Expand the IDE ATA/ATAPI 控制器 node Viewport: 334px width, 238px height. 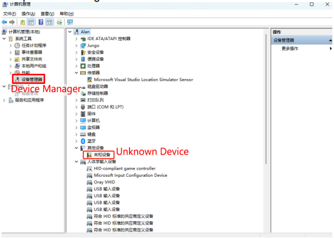(x=76, y=39)
